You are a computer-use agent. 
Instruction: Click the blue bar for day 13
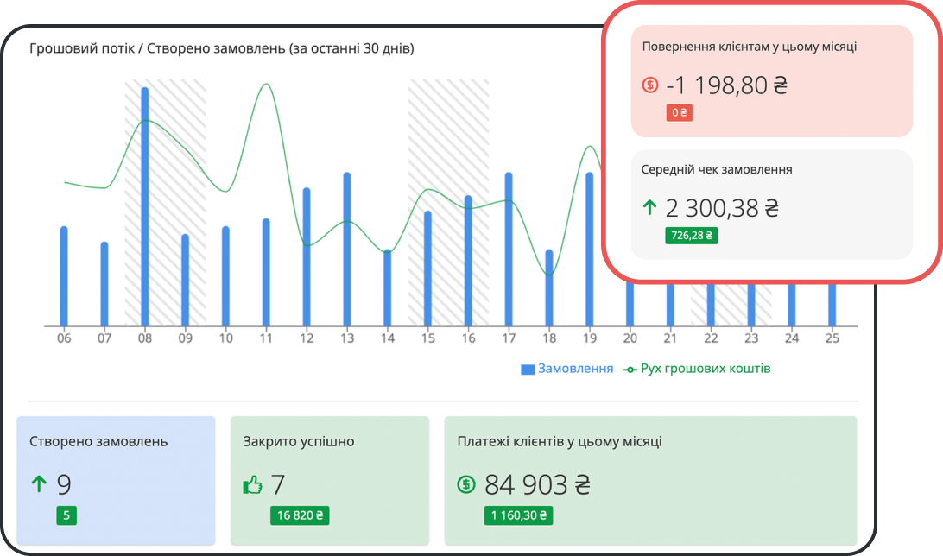pyautogui.click(x=347, y=250)
